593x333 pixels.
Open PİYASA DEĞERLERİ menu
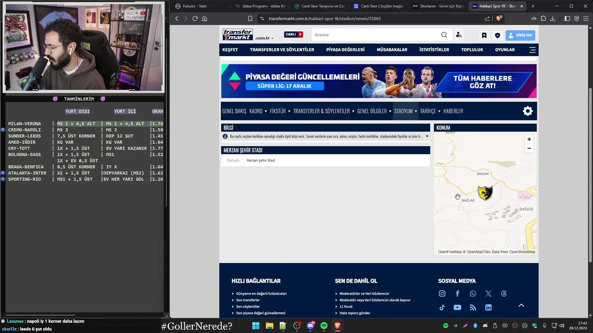point(346,49)
